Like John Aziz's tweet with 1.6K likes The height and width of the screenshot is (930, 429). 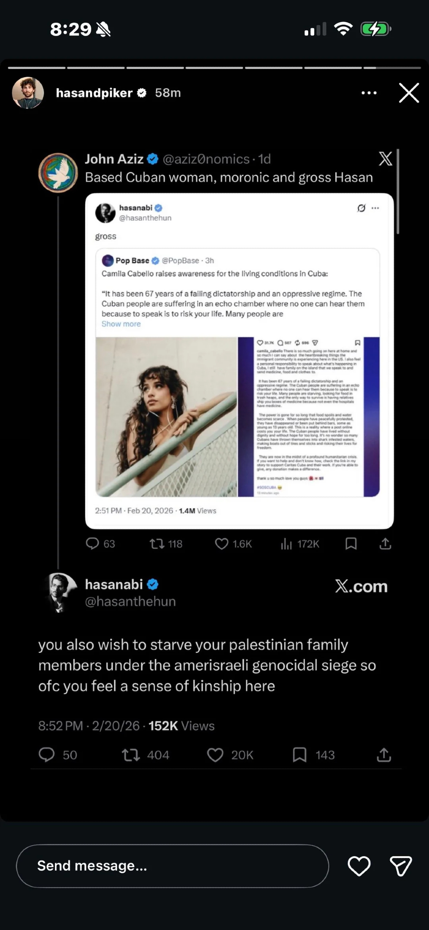pos(222,544)
